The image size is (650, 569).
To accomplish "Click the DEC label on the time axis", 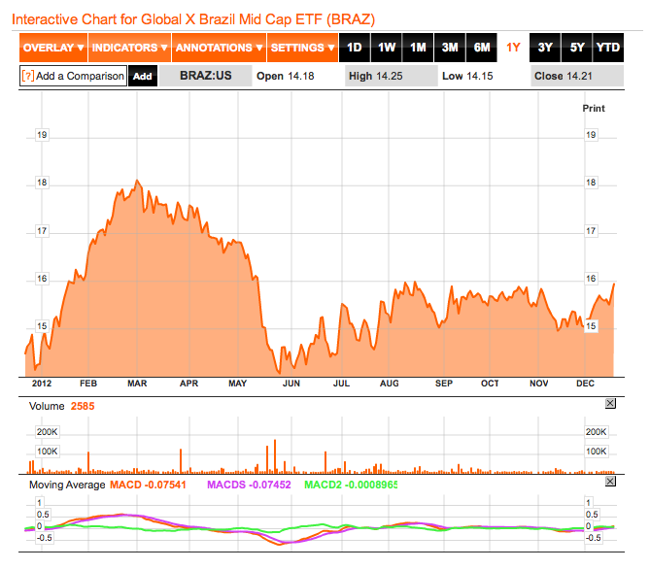I will [x=585, y=384].
